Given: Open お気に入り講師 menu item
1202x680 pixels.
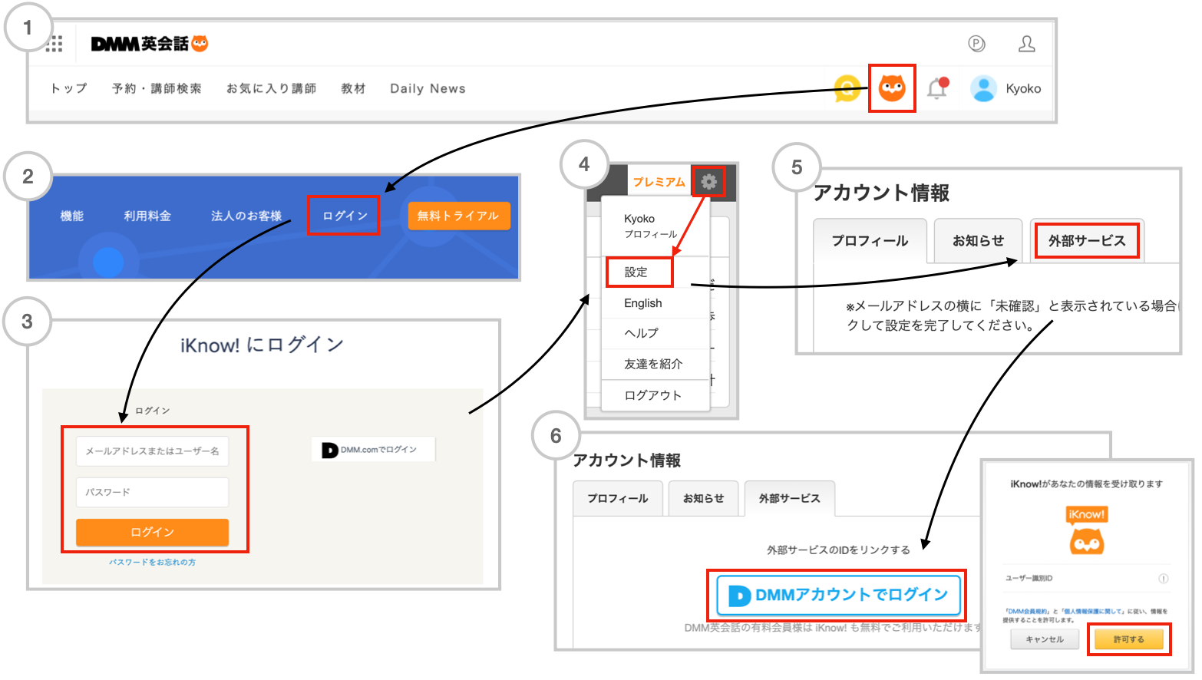Looking at the screenshot, I should [x=271, y=88].
